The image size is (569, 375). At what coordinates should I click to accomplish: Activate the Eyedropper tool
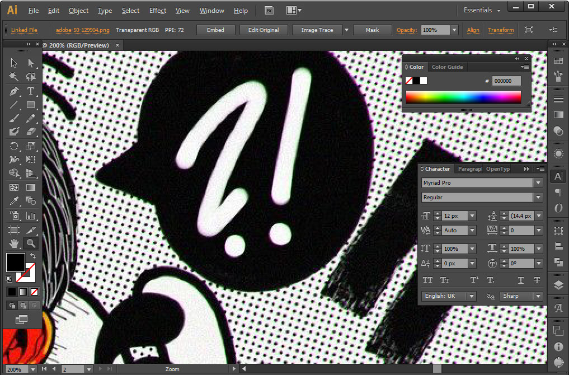(x=14, y=201)
